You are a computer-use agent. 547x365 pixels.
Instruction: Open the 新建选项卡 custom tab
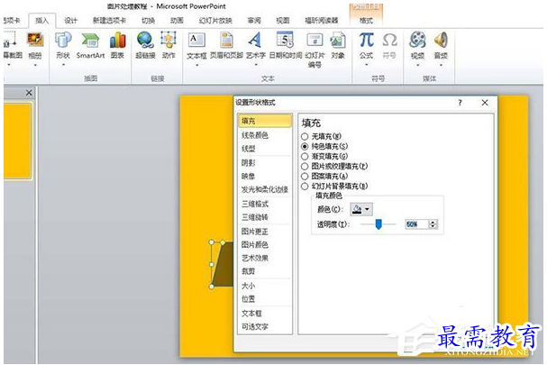(109, 21)
